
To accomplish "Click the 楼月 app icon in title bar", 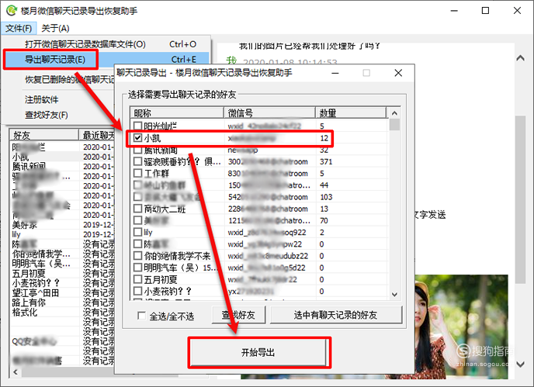I will click(11, 11).
